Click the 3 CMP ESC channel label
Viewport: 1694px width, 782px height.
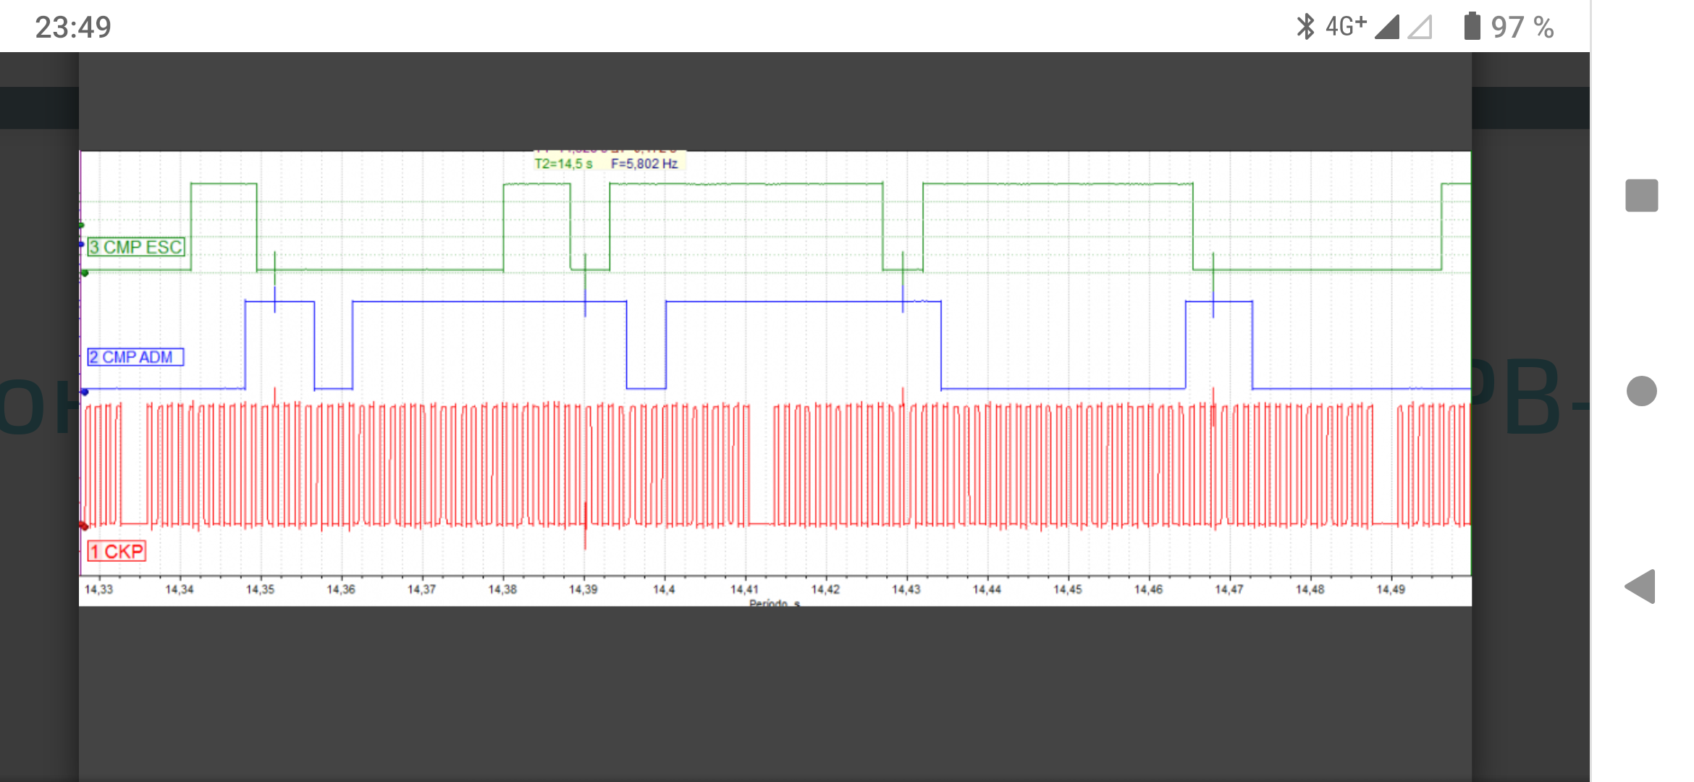(136, 247)
